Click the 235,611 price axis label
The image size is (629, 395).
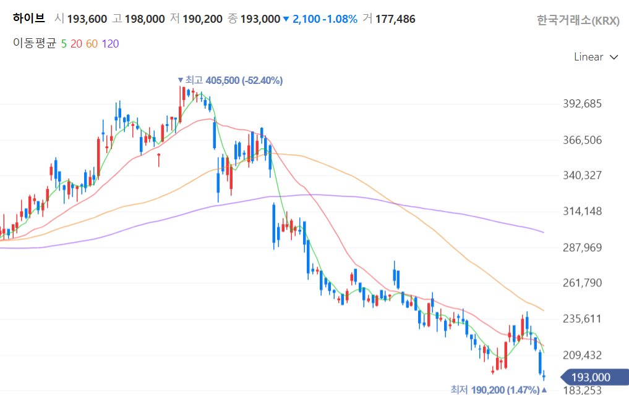(583, 319)
